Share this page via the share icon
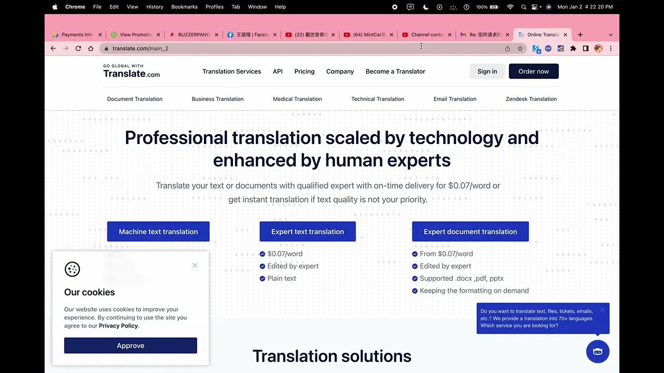Viewport: 664px width, 373px height. (507, 48)
